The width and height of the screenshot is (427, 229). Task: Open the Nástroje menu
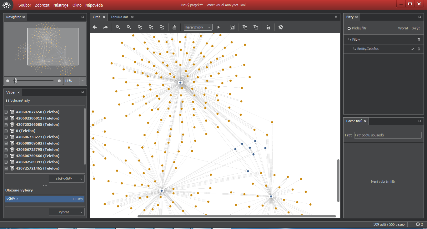tap(61, 5)
